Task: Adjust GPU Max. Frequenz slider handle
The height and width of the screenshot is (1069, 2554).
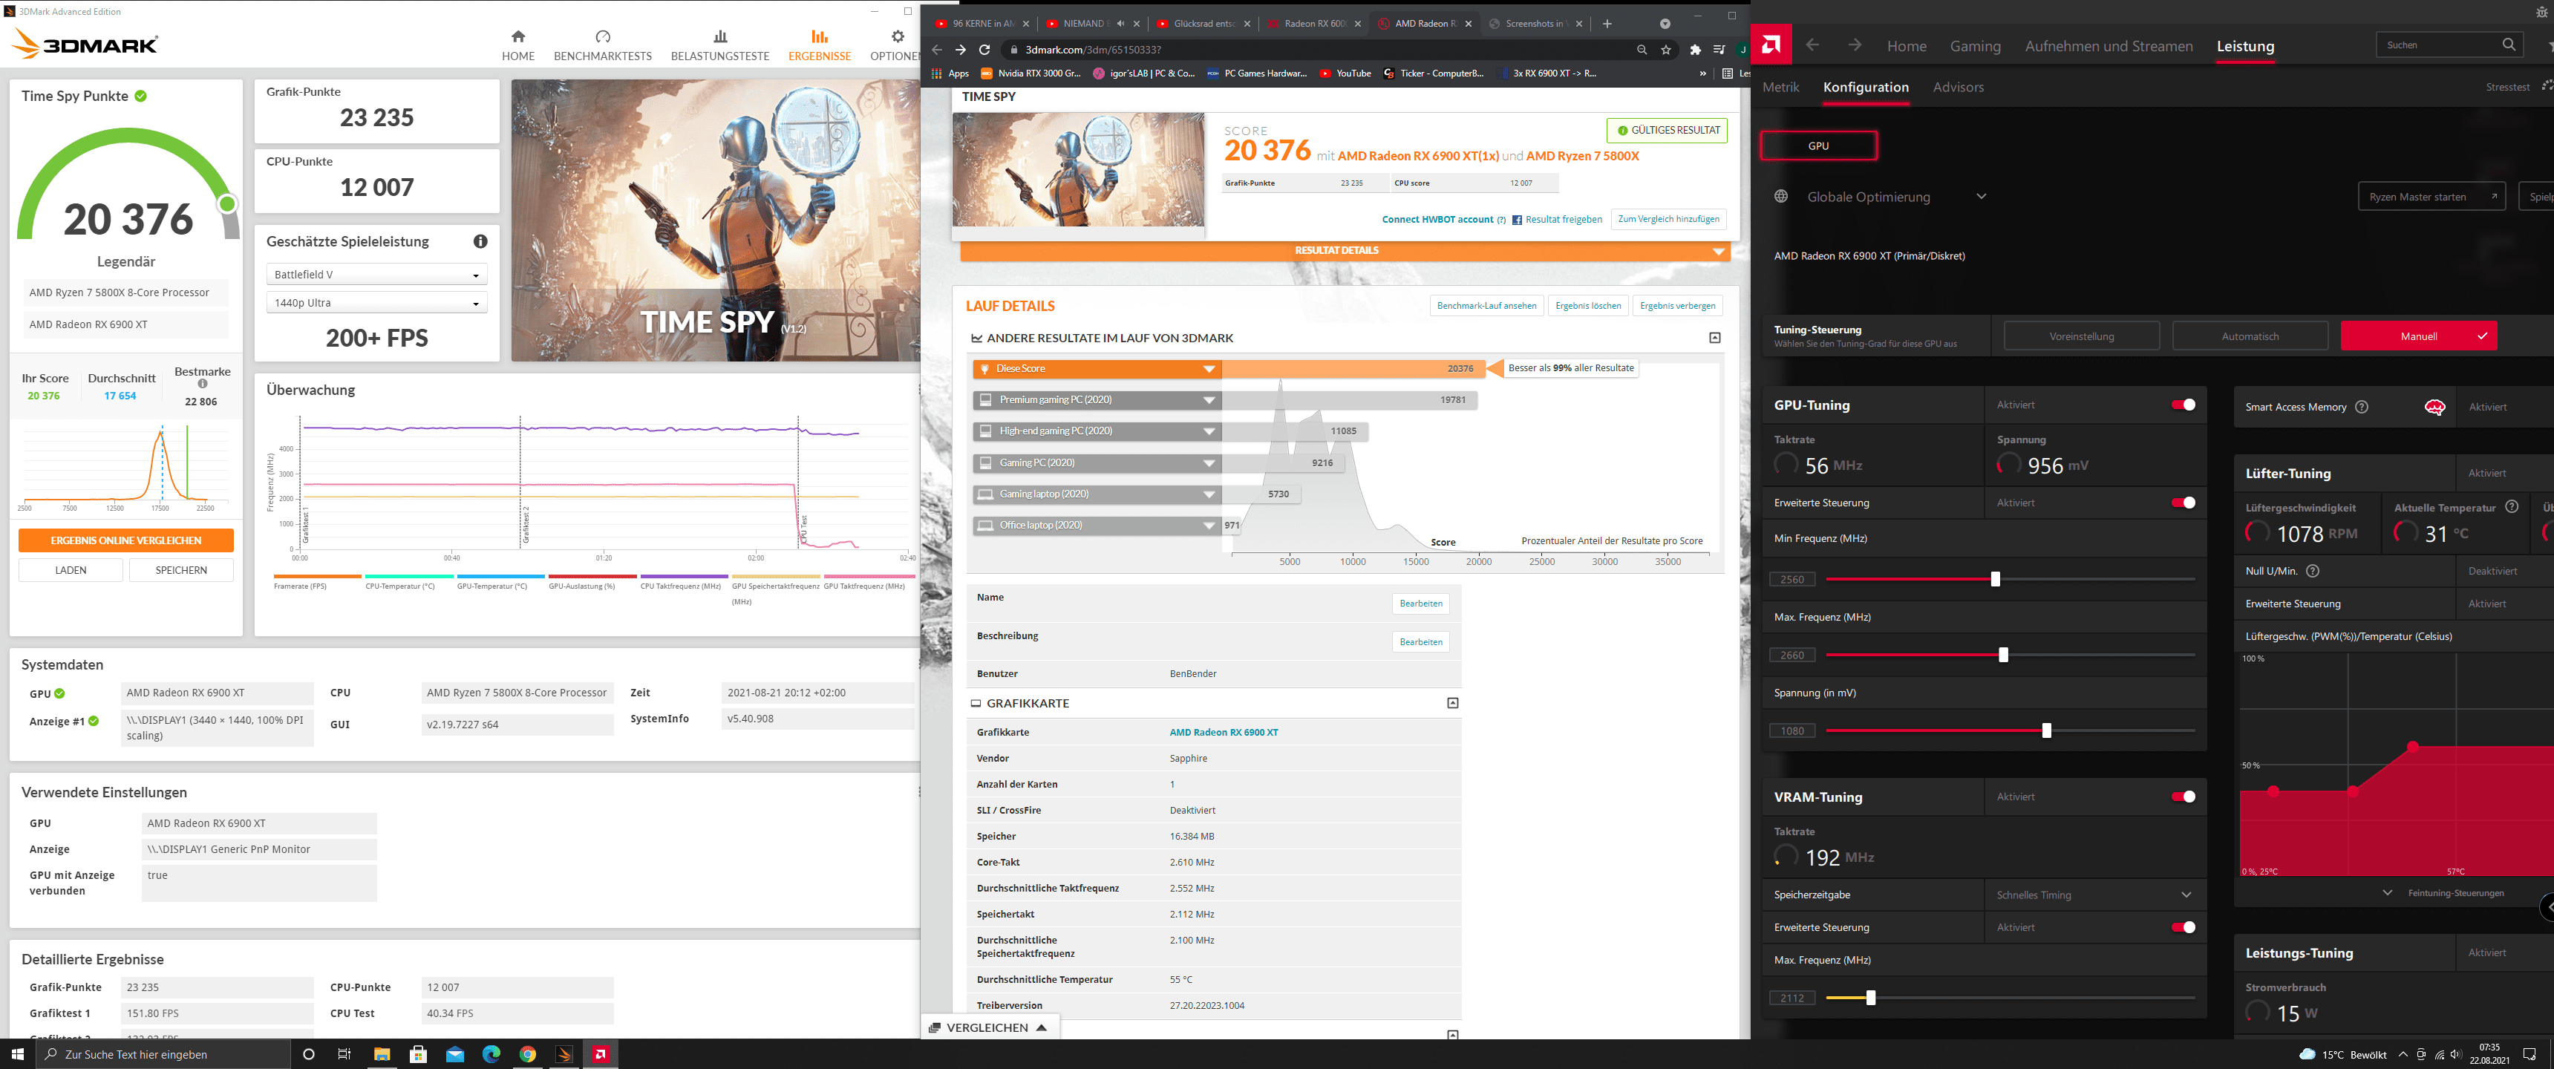Action: pyautogui.click(x=2003, y=656)
